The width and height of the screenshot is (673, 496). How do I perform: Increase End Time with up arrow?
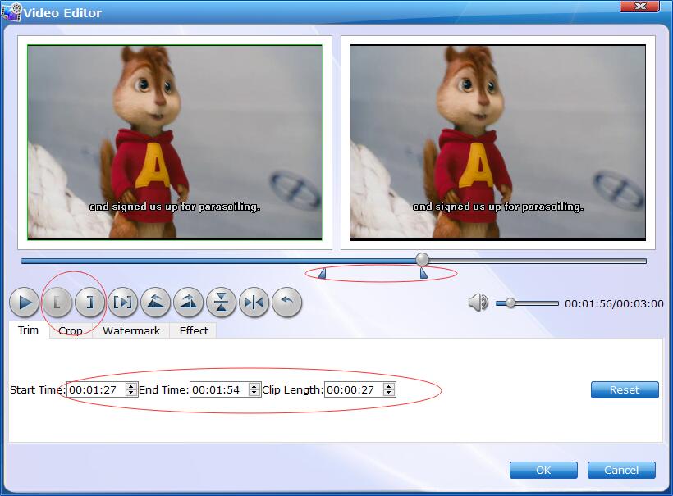click(254, 386)
